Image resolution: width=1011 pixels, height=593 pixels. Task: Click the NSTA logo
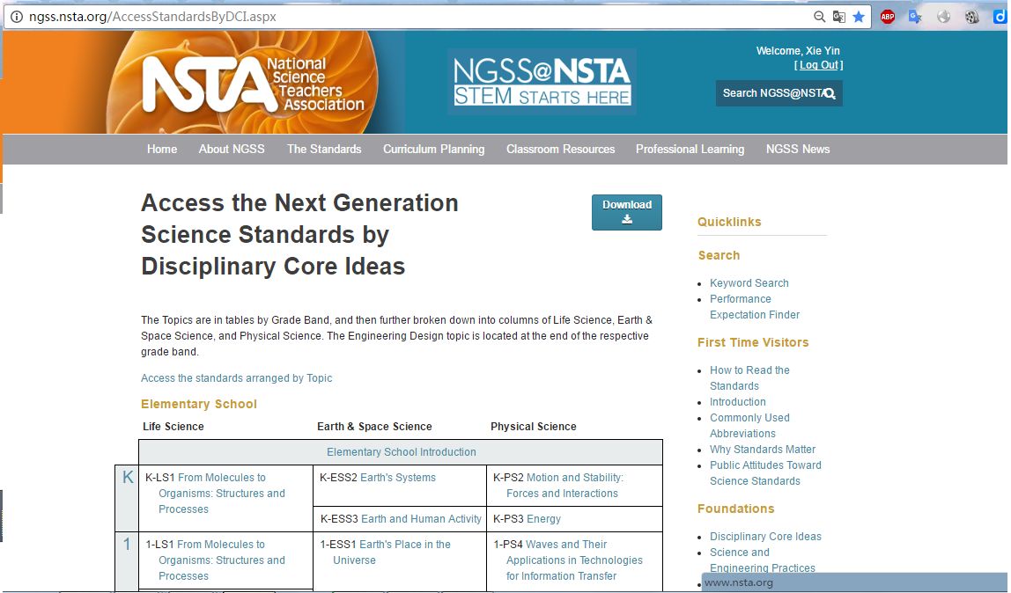click(253, 84)
